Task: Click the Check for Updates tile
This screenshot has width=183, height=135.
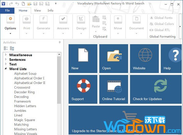Action: pyautogui.click(x=156, y=89)
